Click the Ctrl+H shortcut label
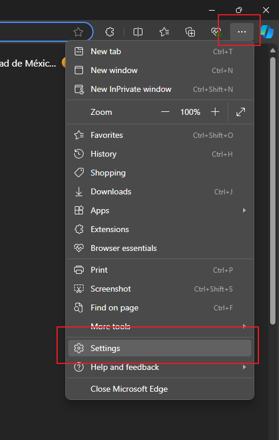 pos(222,154)
